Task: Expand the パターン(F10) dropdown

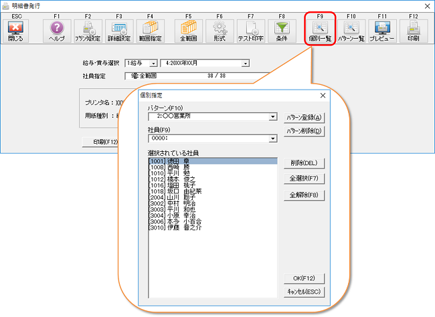Action: [272, 116]
